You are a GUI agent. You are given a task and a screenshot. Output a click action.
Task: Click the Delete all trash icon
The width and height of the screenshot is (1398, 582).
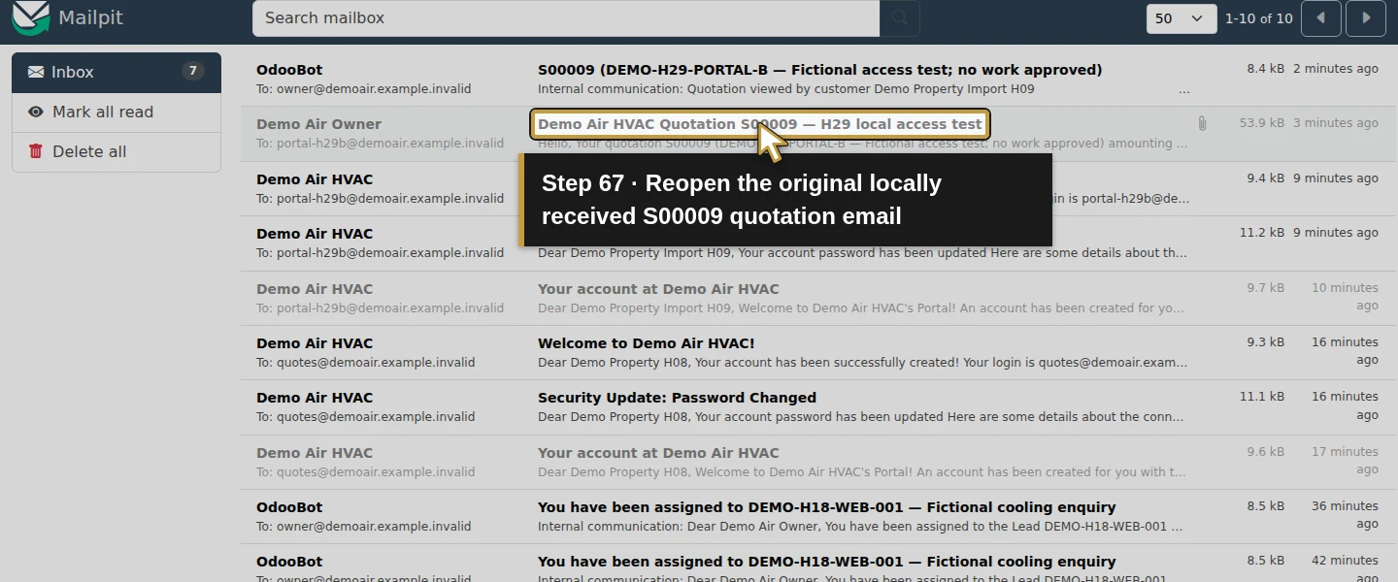point(36,151)
